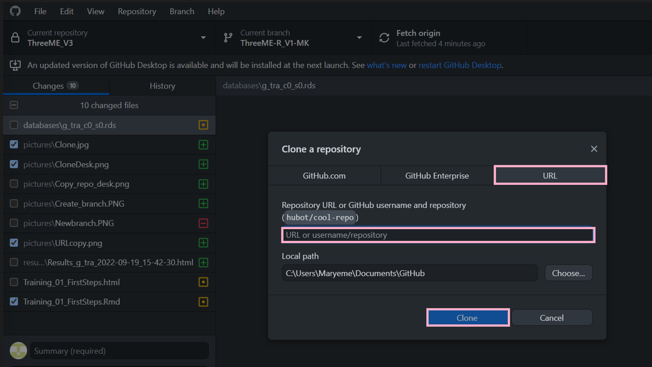
Task: Click the modified status icon for g_tra_c0_s0.rds
Action: coord(203,125)
